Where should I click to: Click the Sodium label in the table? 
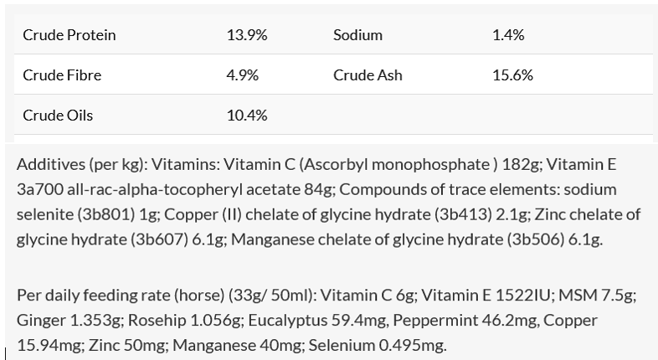357,35
